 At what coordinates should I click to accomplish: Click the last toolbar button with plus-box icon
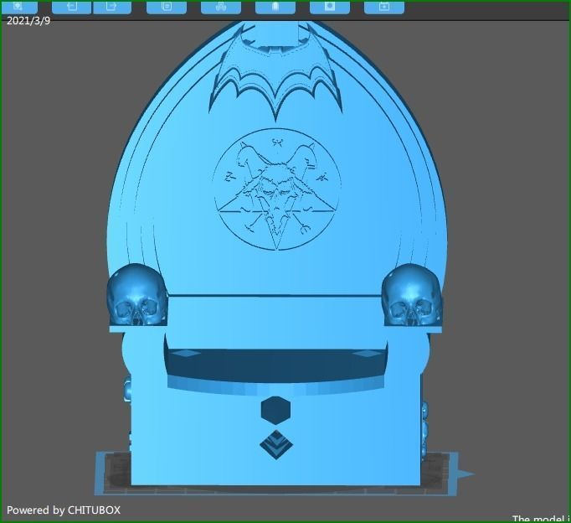(384, 7)
